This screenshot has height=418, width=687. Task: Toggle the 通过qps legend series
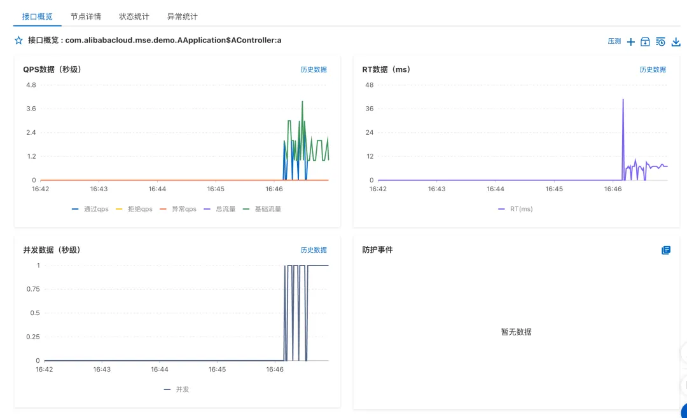coord(90,208)
